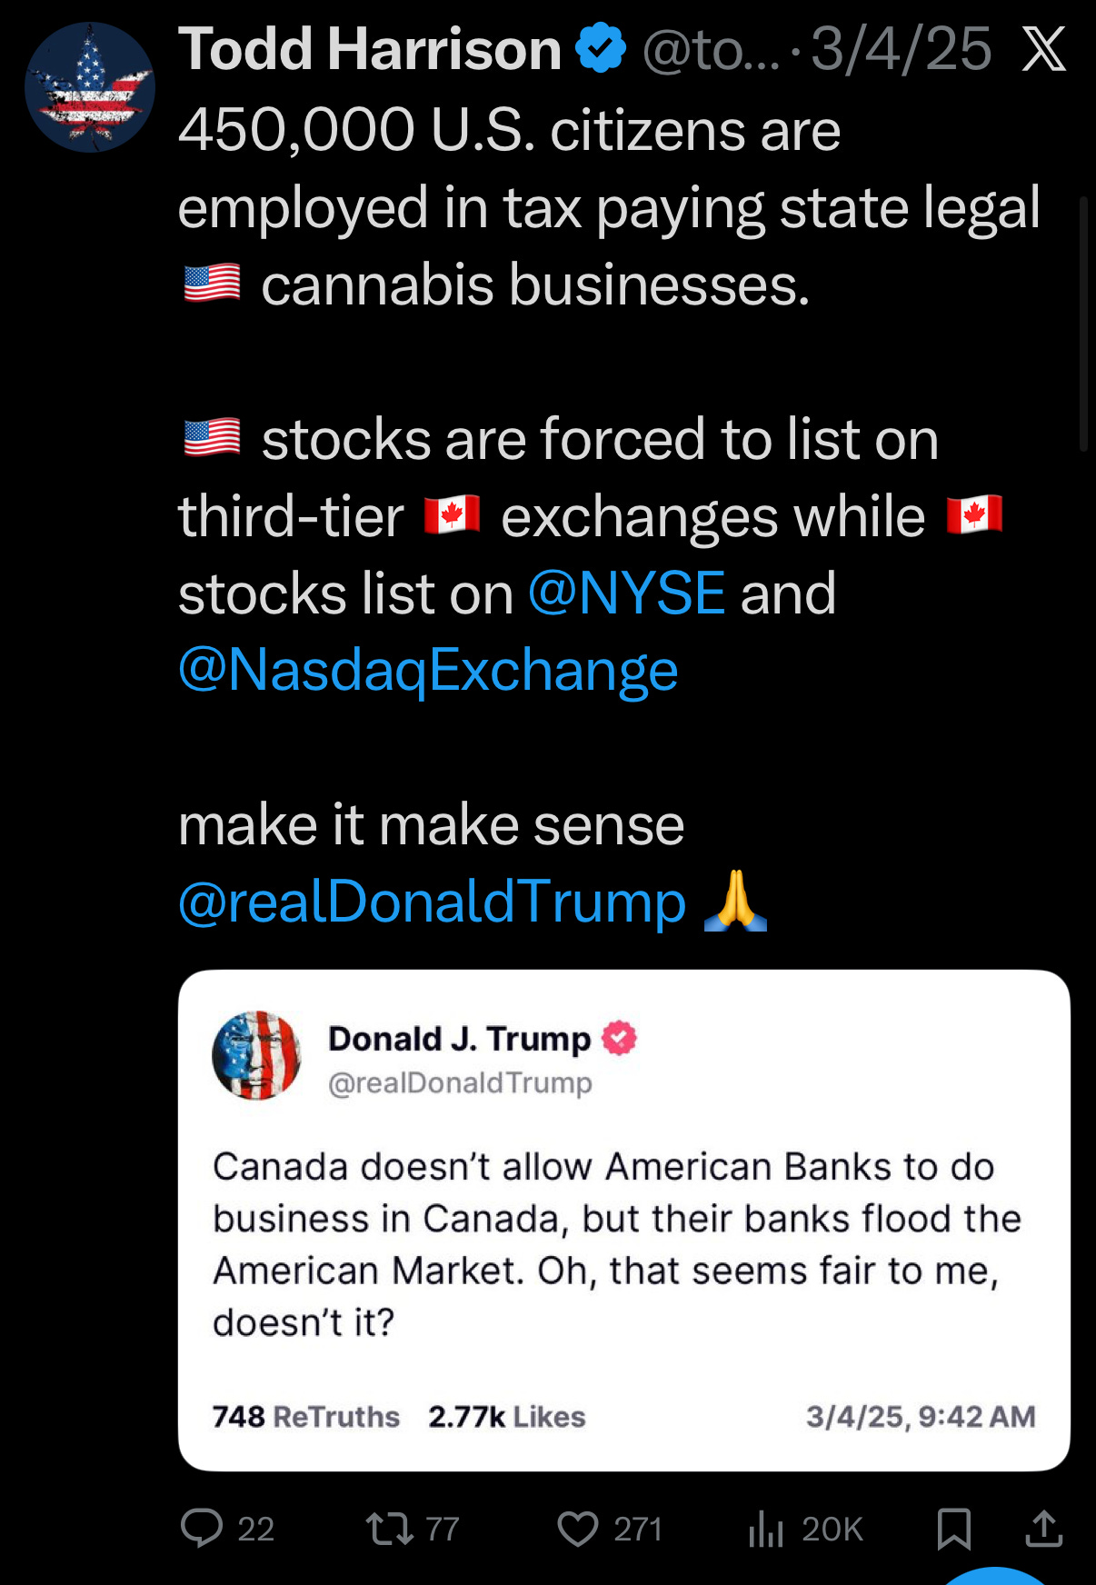1096x1585 pixels.
Task: Click the 2.77k Likes count
Action: pos(506,1415)
